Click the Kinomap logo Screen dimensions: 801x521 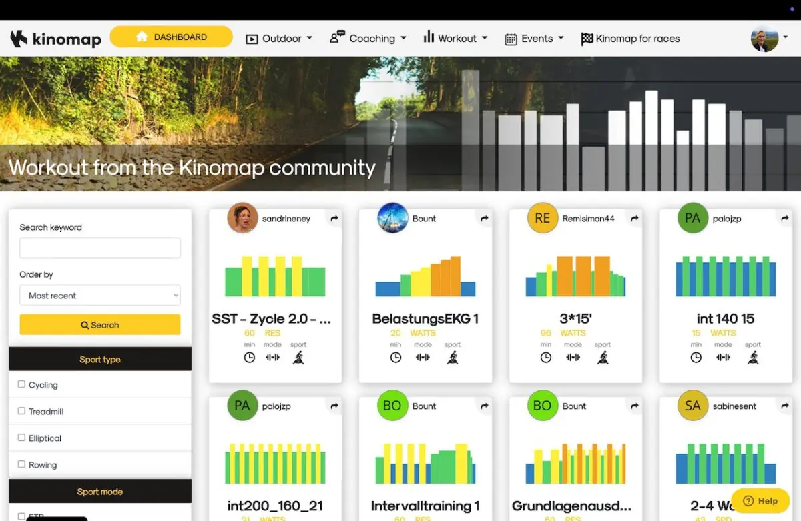coord(55,39)
